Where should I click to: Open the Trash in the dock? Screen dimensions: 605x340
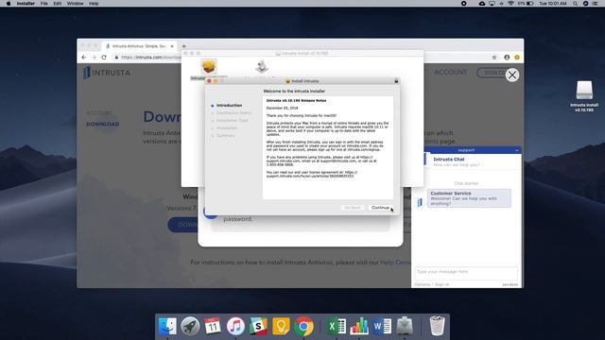click(437, 326)
